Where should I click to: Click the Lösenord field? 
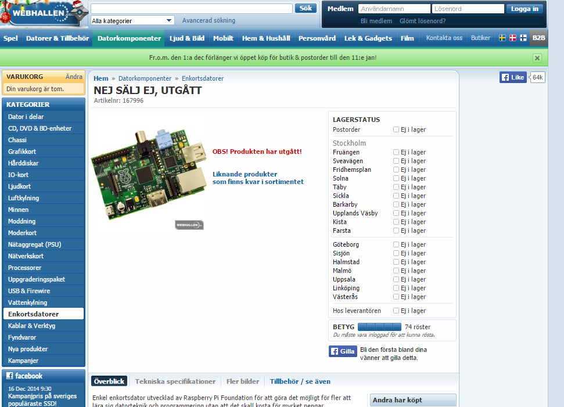click(468, 9)
